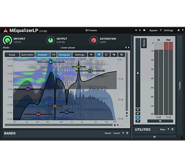Click the round A/B compare icon in title bar
The height and width of the screenshot is (167, 185).
[x=144, y=30]
